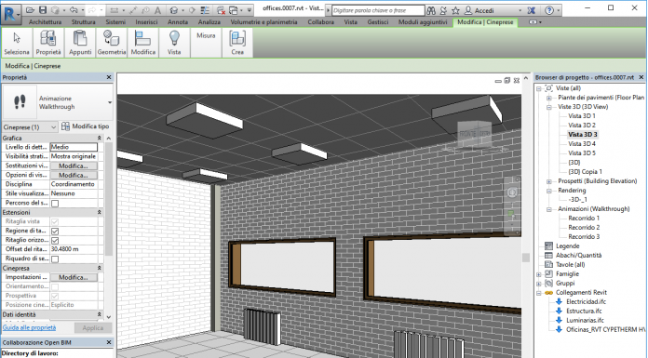Click the Modifica tipo button

point(85,126)
